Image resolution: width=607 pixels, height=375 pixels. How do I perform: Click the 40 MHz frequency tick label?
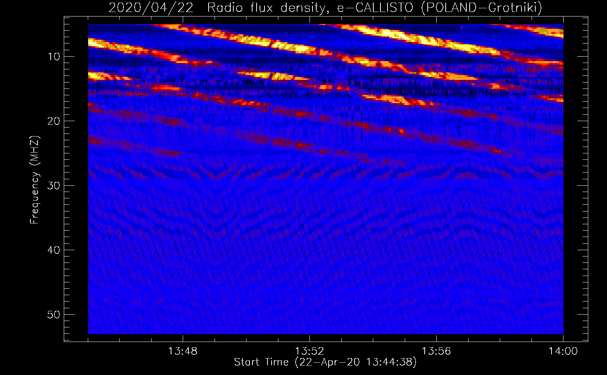[54, 250]
